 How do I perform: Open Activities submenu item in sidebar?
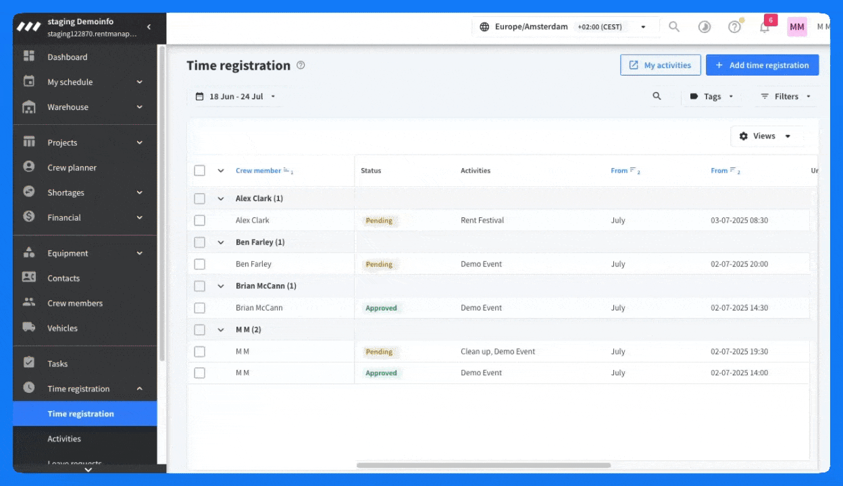click(64, 439)
